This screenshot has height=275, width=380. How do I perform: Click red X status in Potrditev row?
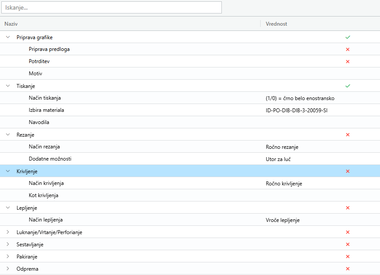point(347,62)
